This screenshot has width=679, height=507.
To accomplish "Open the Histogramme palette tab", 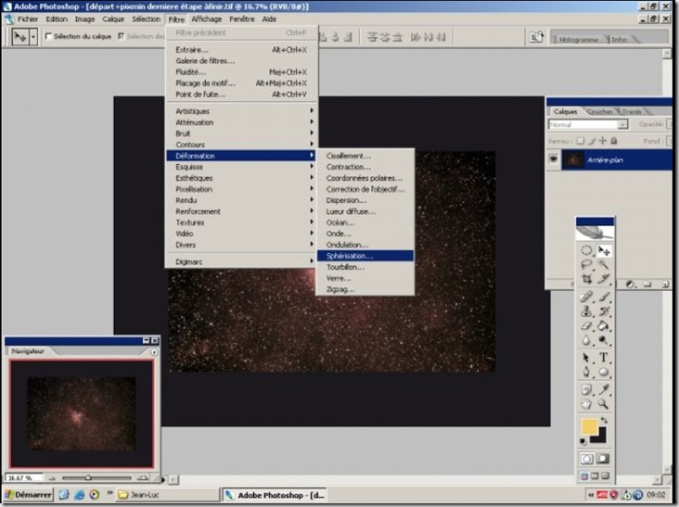I will [579, 39].
